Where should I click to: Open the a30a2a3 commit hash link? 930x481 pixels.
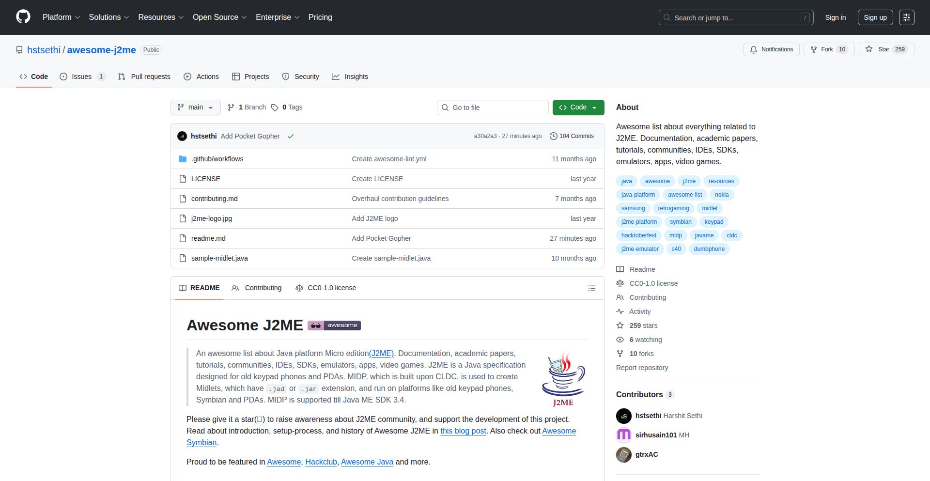(x=485, y=136)
